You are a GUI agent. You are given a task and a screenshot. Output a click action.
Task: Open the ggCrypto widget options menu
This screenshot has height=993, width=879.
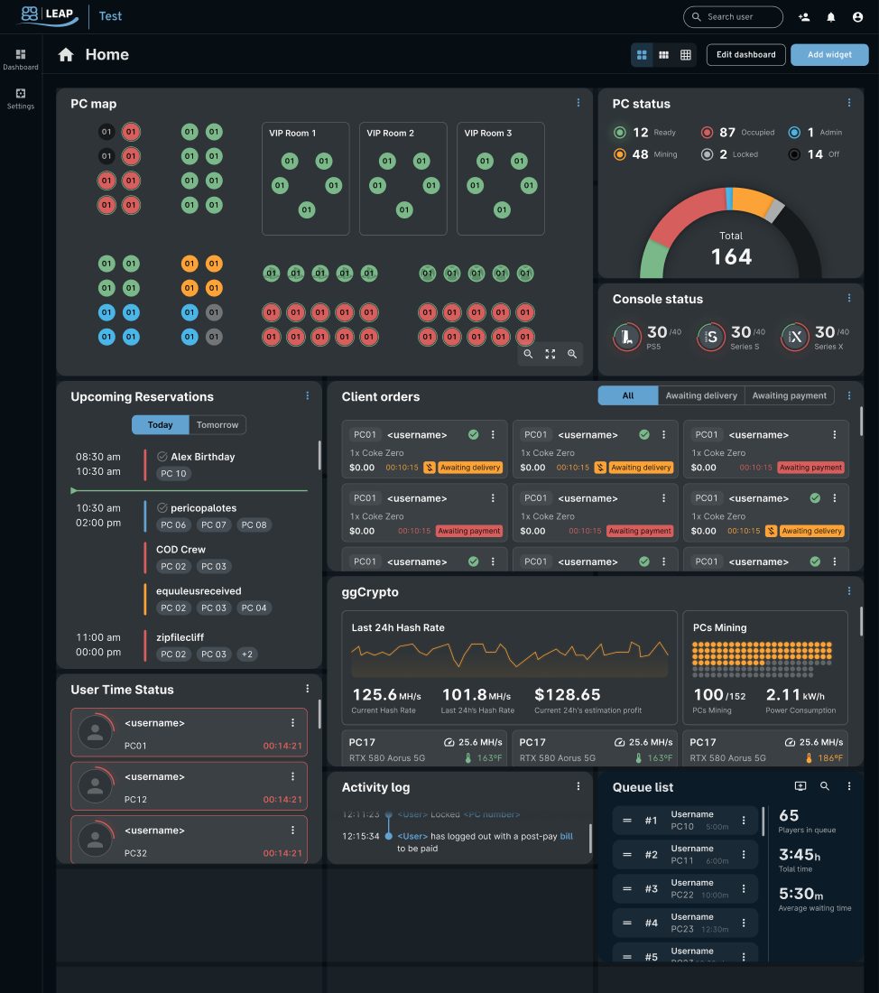coord(849,591)
